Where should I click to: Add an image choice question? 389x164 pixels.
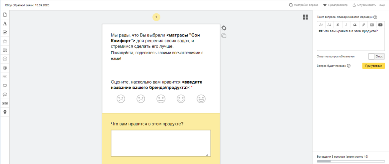tap(5, 103)
